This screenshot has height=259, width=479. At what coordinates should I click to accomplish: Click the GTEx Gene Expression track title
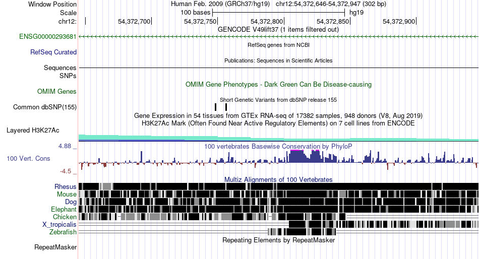tap(278, 116)
